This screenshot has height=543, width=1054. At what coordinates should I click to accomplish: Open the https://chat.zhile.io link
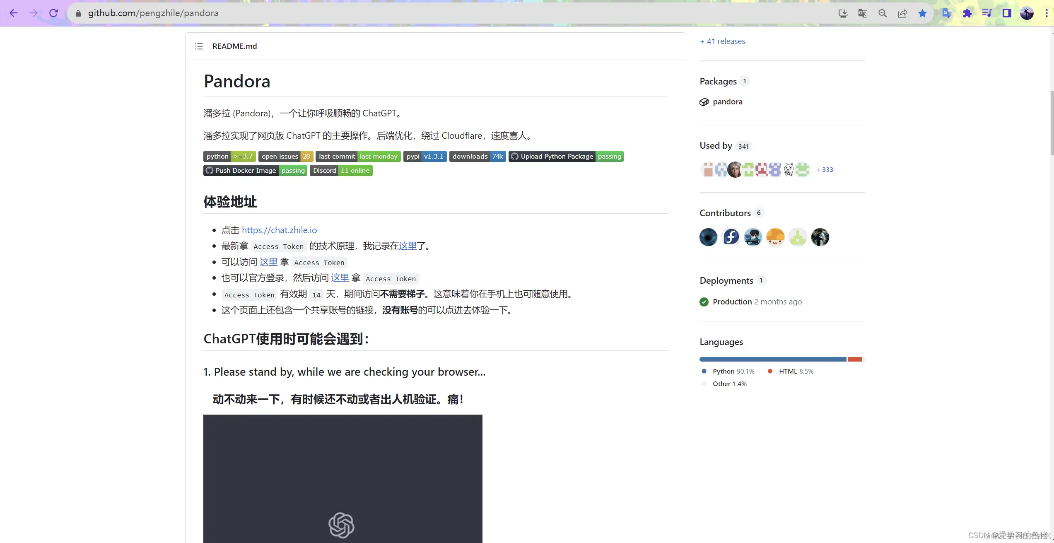point(279,230)
